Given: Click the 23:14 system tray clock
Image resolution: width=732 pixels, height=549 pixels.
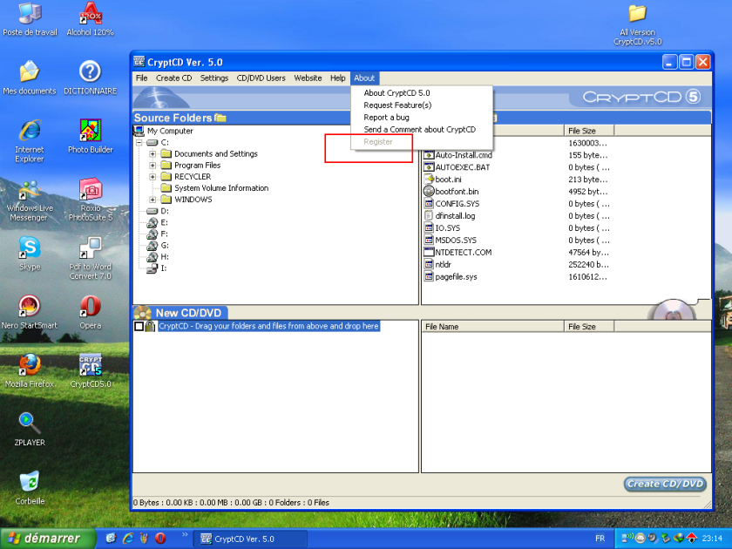Looking at the screenshot, I should tap(712, 539).
